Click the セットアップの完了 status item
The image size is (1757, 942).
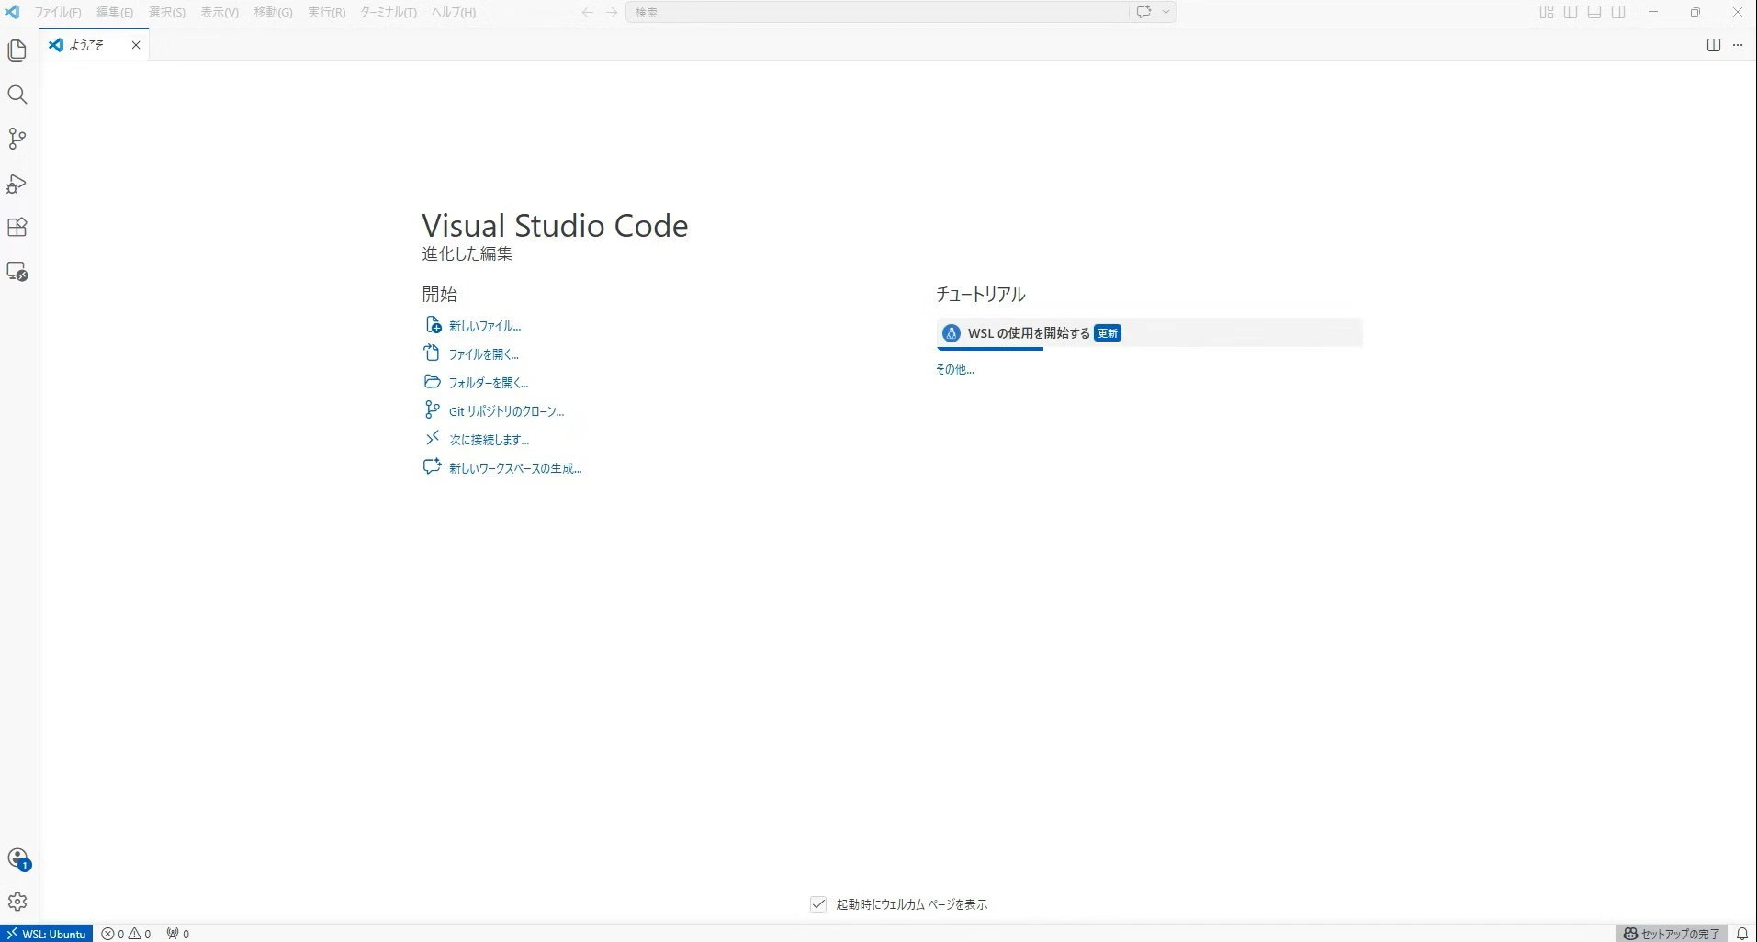pos(1672,934)
